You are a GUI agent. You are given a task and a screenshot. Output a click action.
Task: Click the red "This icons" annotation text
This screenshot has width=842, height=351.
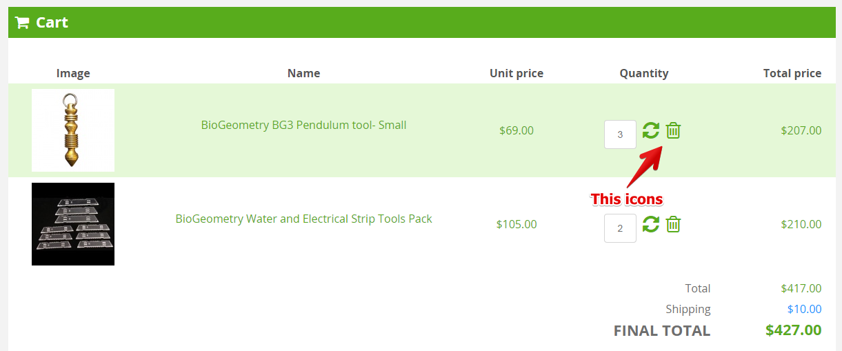[x=626, y=199]
